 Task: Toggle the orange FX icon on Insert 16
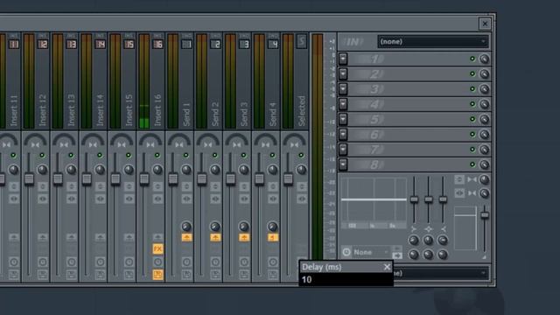(157, 248)
